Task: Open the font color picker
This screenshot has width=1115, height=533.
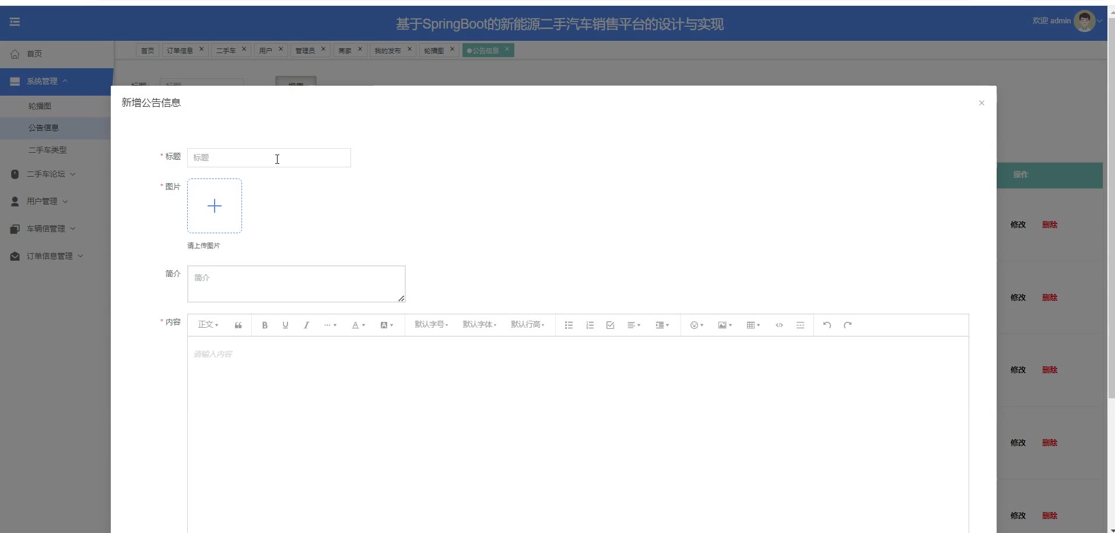Action: (358, 325)
